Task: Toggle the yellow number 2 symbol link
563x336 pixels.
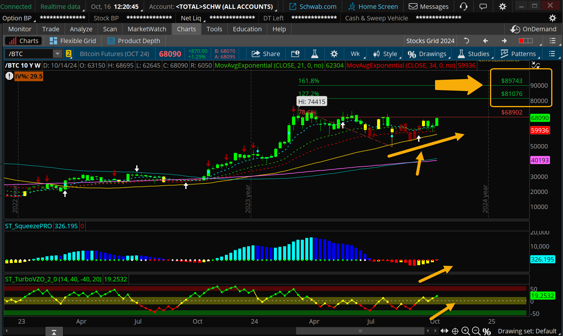Action: 69,54
